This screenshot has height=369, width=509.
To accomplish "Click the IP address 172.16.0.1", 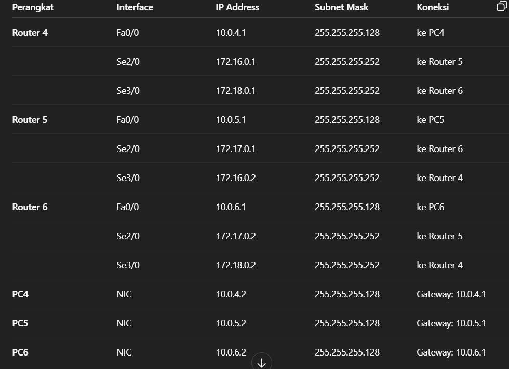I will [236, 62].
